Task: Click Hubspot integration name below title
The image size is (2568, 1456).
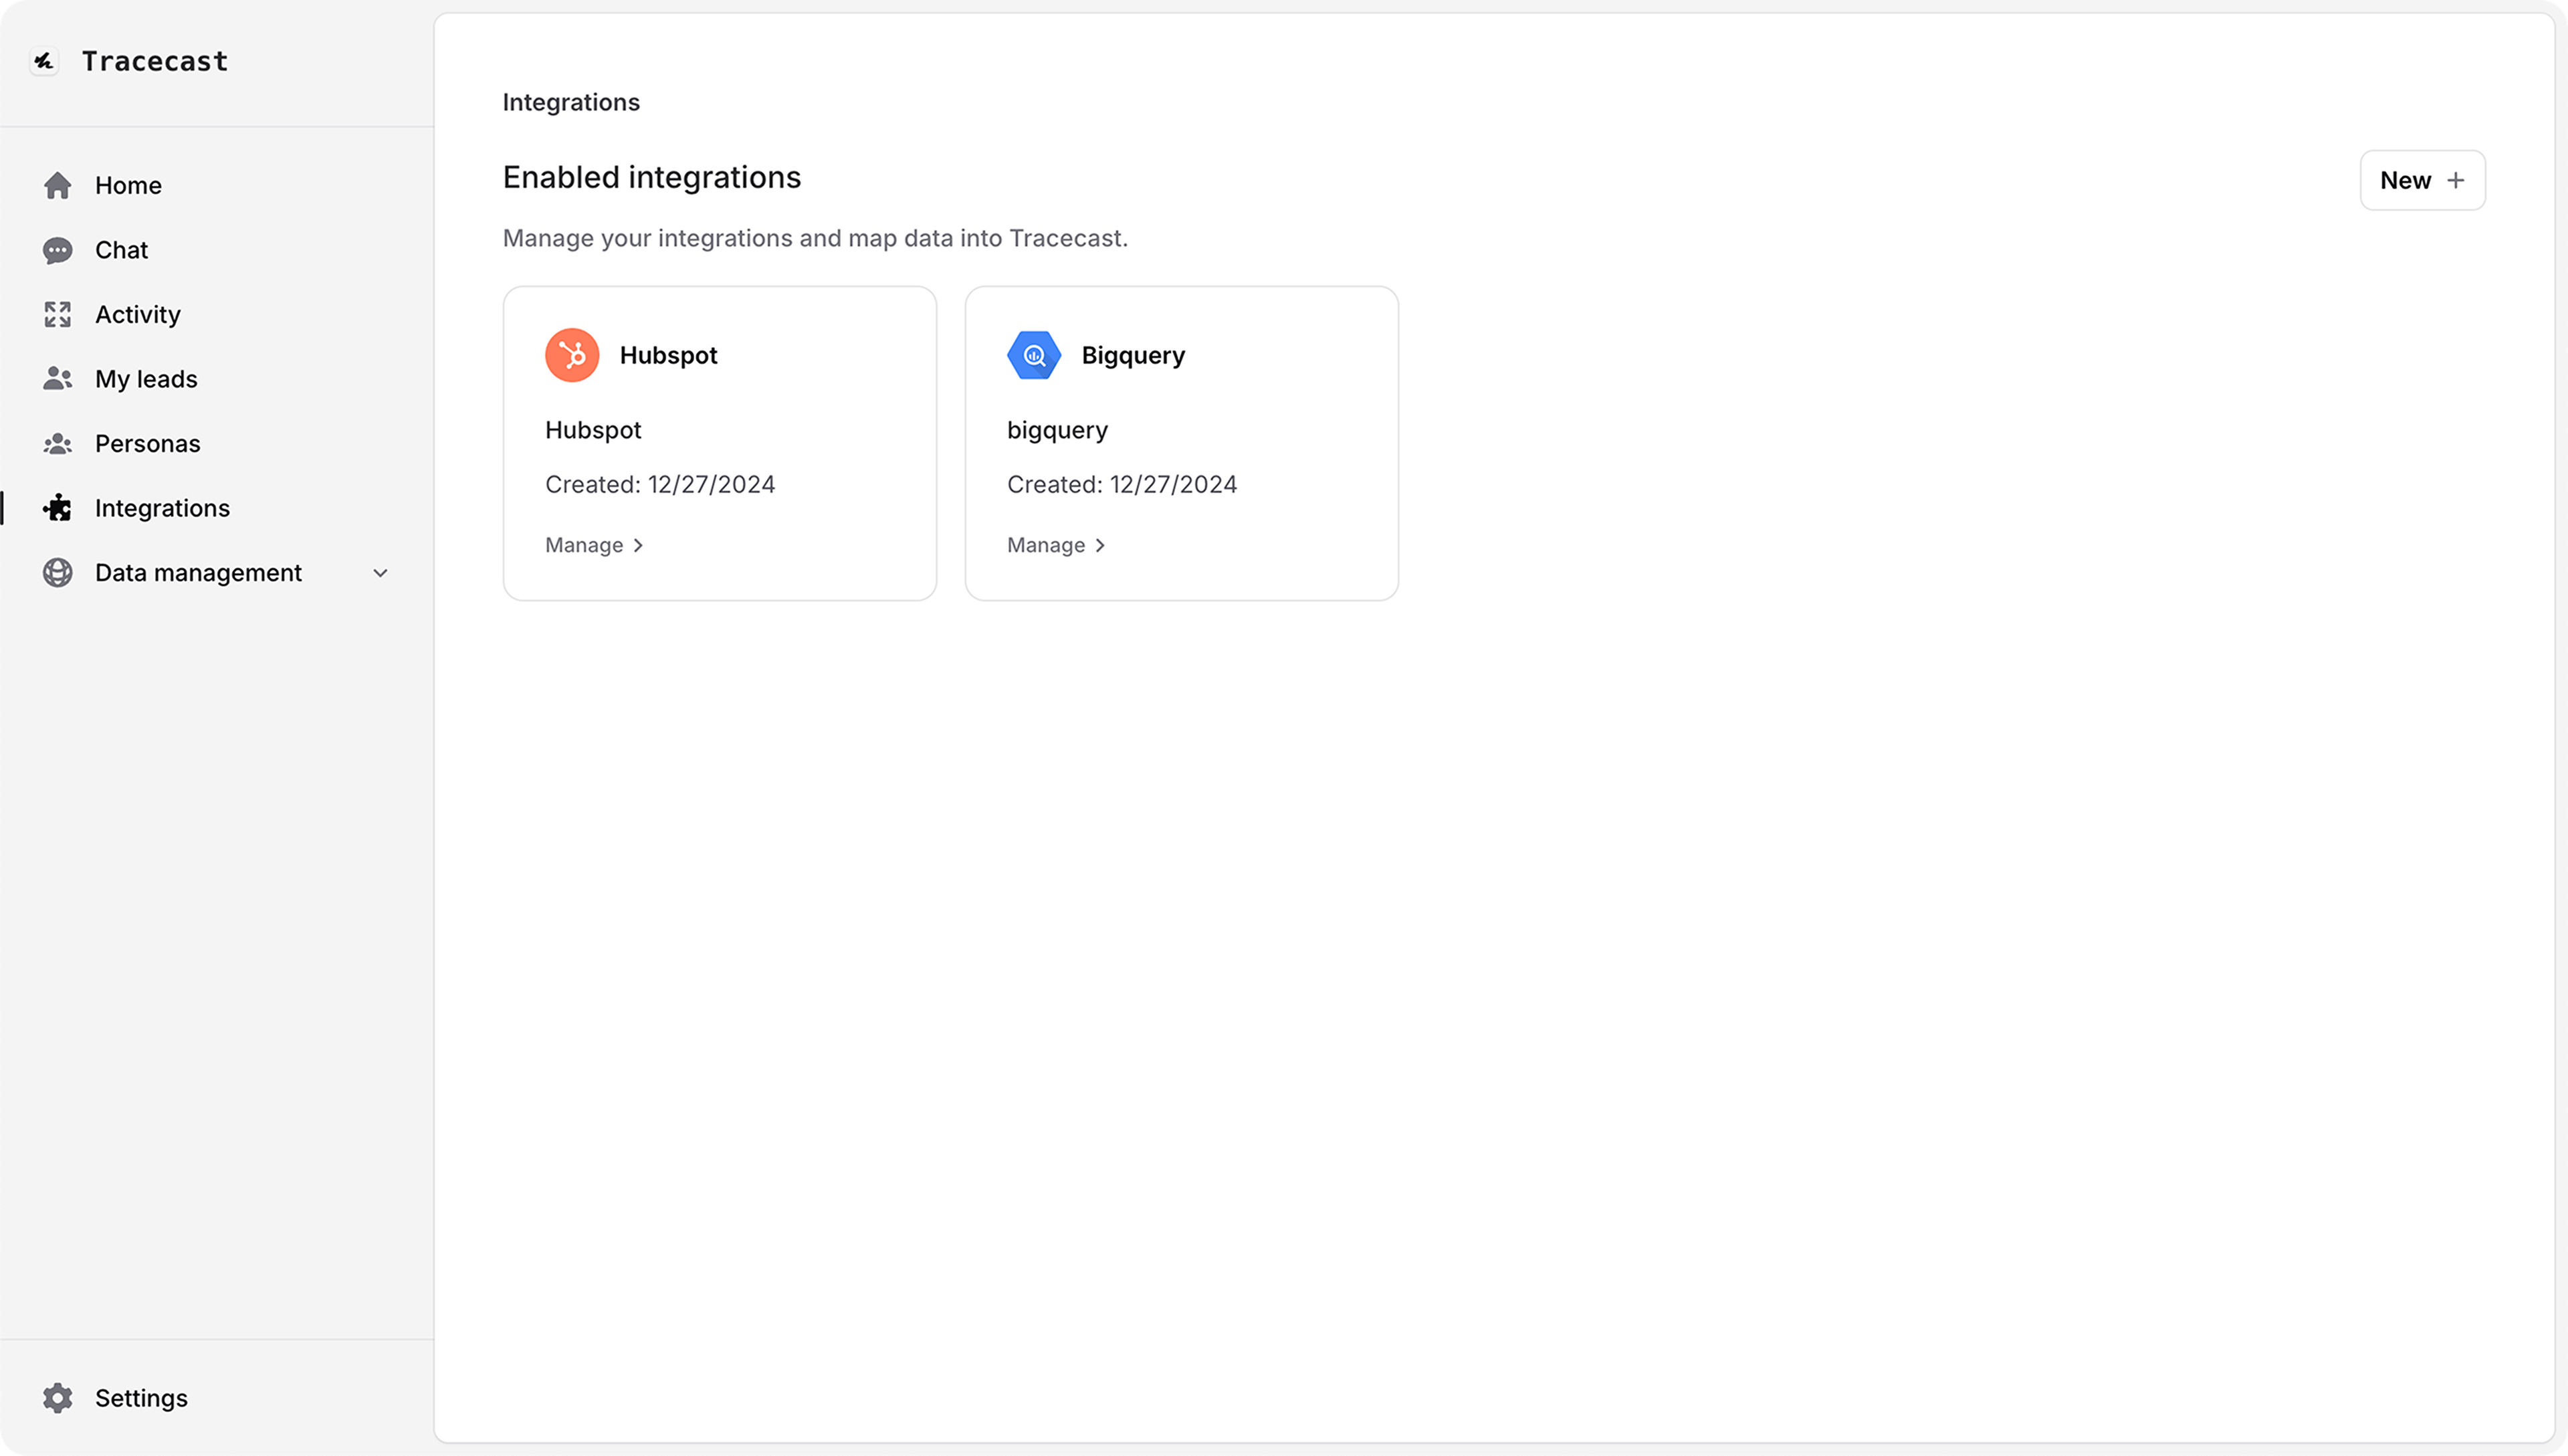Action: [x=593, y=430]
